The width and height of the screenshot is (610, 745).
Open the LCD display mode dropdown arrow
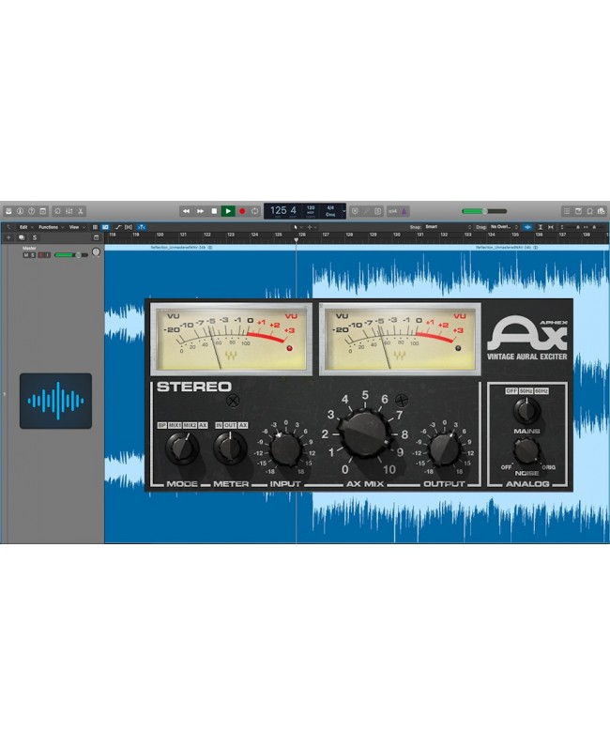click(344, 211)
